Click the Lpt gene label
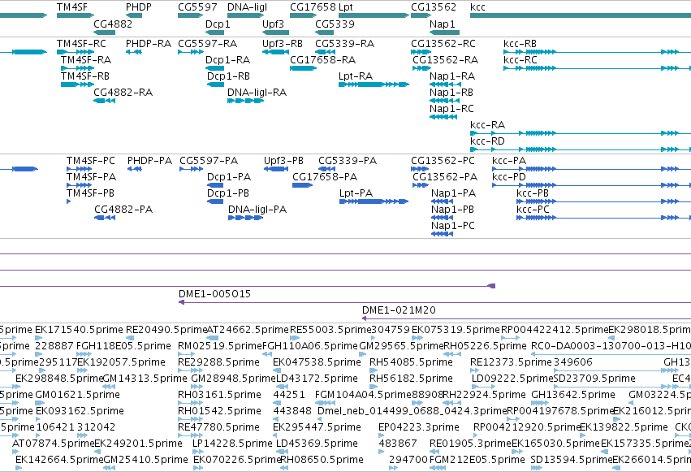The height and width of the screenshot is (472, 691). [x=346, y=7]
